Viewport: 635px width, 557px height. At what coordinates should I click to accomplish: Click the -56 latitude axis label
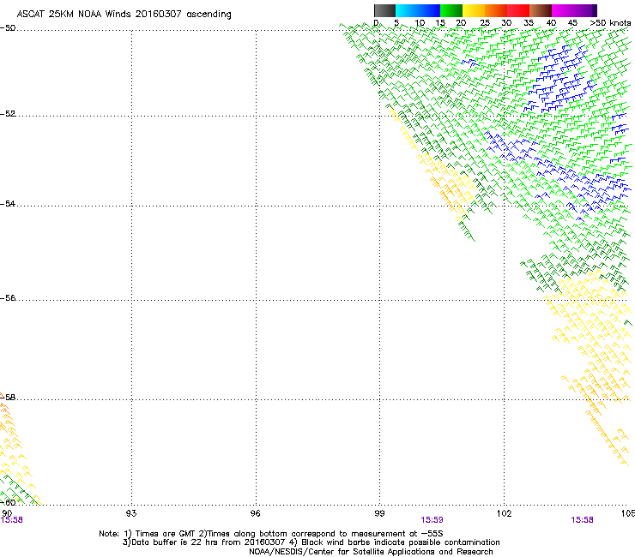click(x=8, y=298)
